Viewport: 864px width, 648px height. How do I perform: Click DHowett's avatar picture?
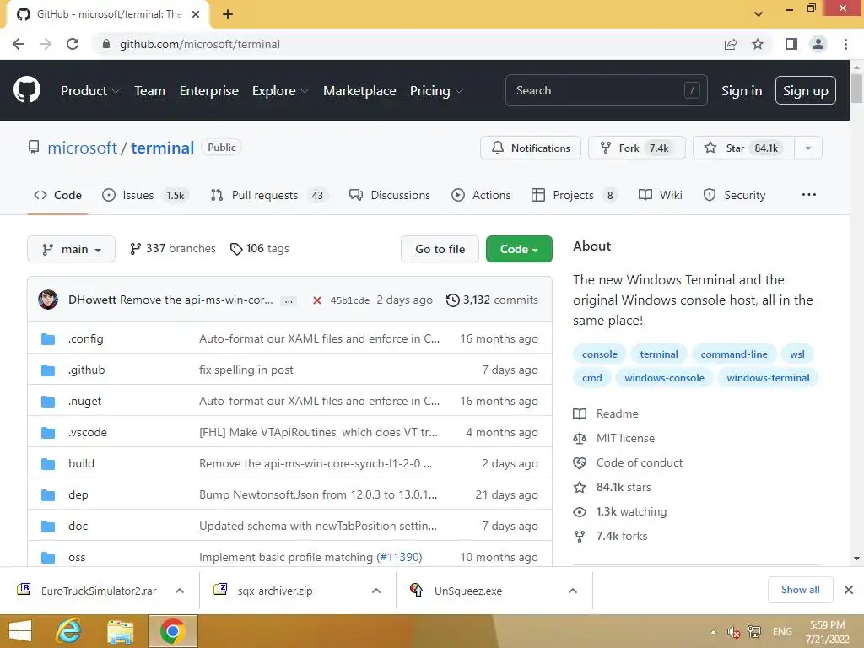pos(48,300)
